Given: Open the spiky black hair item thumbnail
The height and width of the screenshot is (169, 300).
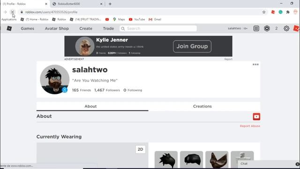Looking at the screenshot, I should pos(166,160).
